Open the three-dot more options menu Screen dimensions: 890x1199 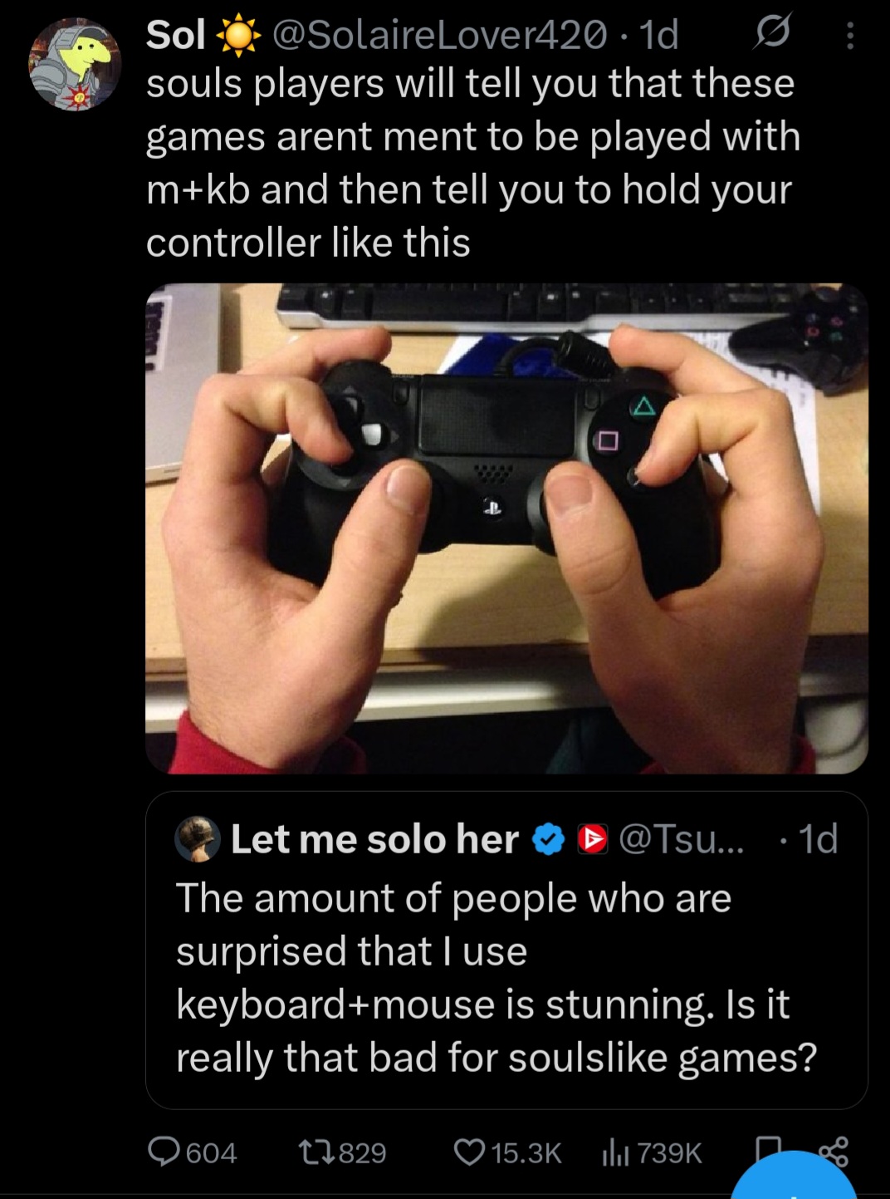click(849, 35)
